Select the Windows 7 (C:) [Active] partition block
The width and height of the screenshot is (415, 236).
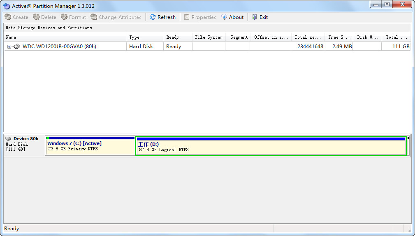(90, 145)
